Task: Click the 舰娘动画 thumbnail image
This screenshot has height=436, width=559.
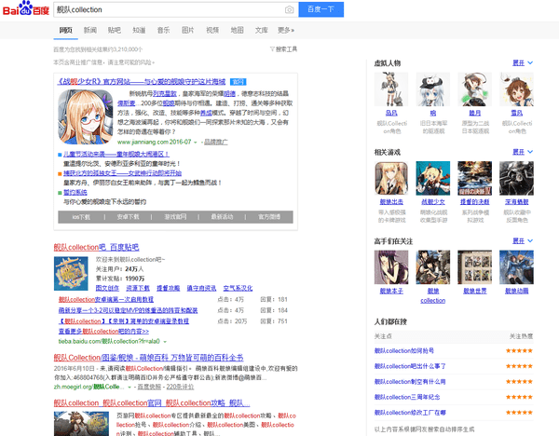Action: (516, 267)
